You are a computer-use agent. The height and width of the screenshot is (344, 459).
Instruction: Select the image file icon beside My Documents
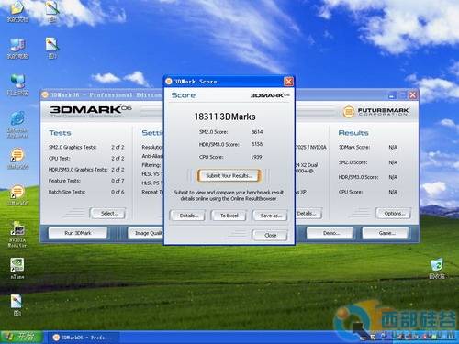52,12
